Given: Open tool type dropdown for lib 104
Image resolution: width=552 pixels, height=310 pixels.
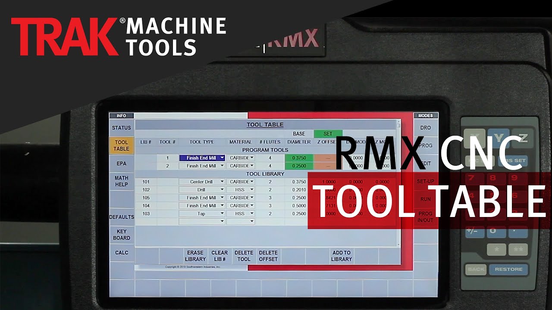Looking at the screenshot, I should [x=222, y=205].
